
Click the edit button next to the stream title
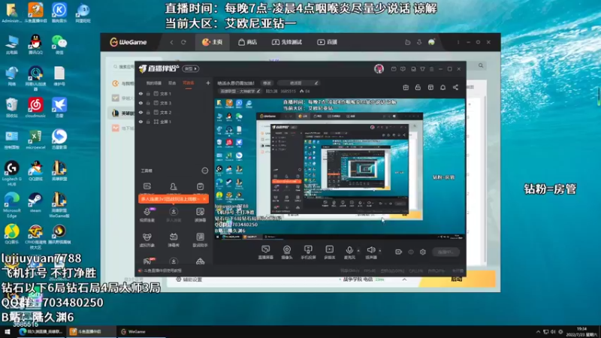point(267,83)
